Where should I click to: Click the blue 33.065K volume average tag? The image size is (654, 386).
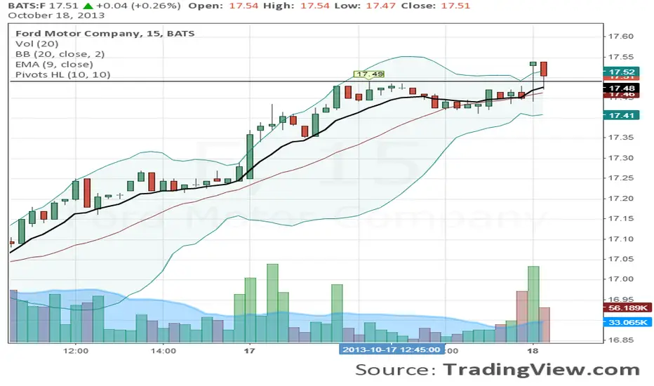click(628, 322)
